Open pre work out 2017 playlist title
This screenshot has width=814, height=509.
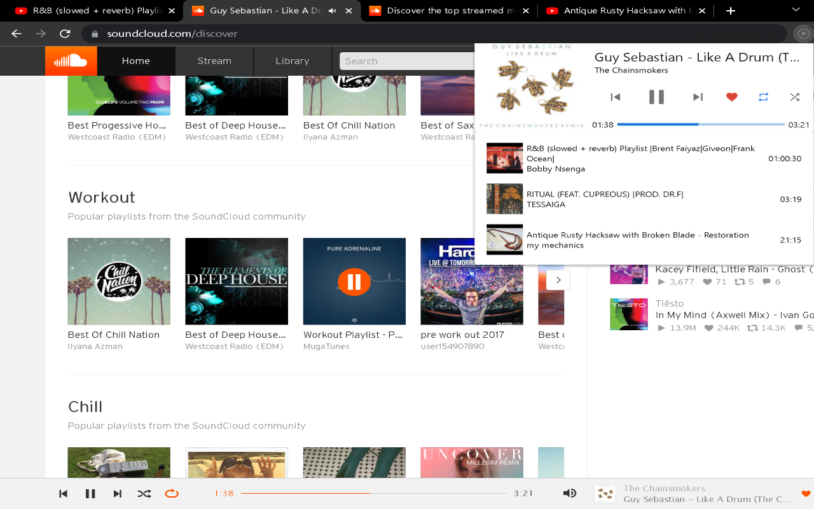click(x=462, y=335)
